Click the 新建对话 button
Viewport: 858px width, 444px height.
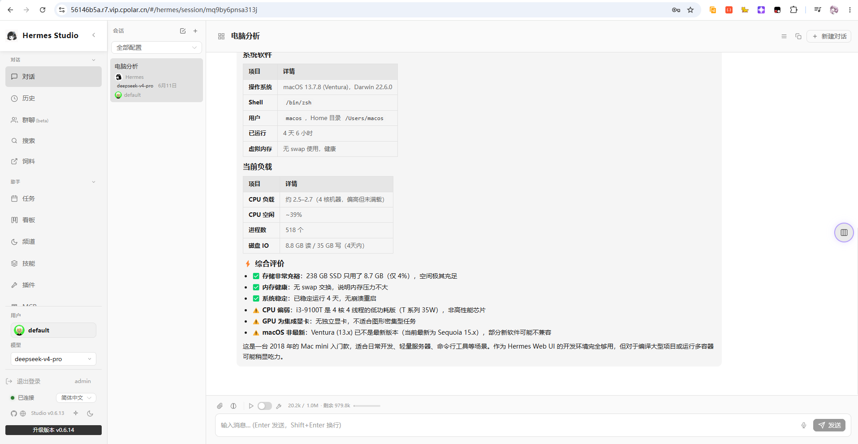829,36
